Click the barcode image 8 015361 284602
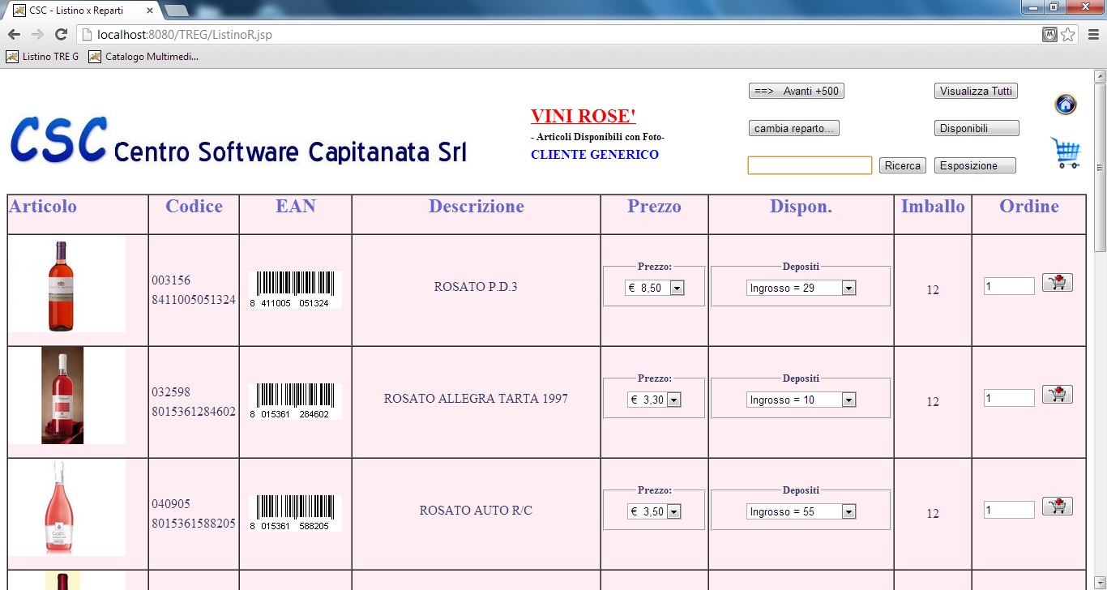The image size is (1107, 590). click(296, 401)
